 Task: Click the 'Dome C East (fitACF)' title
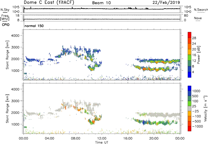point(49,2)
